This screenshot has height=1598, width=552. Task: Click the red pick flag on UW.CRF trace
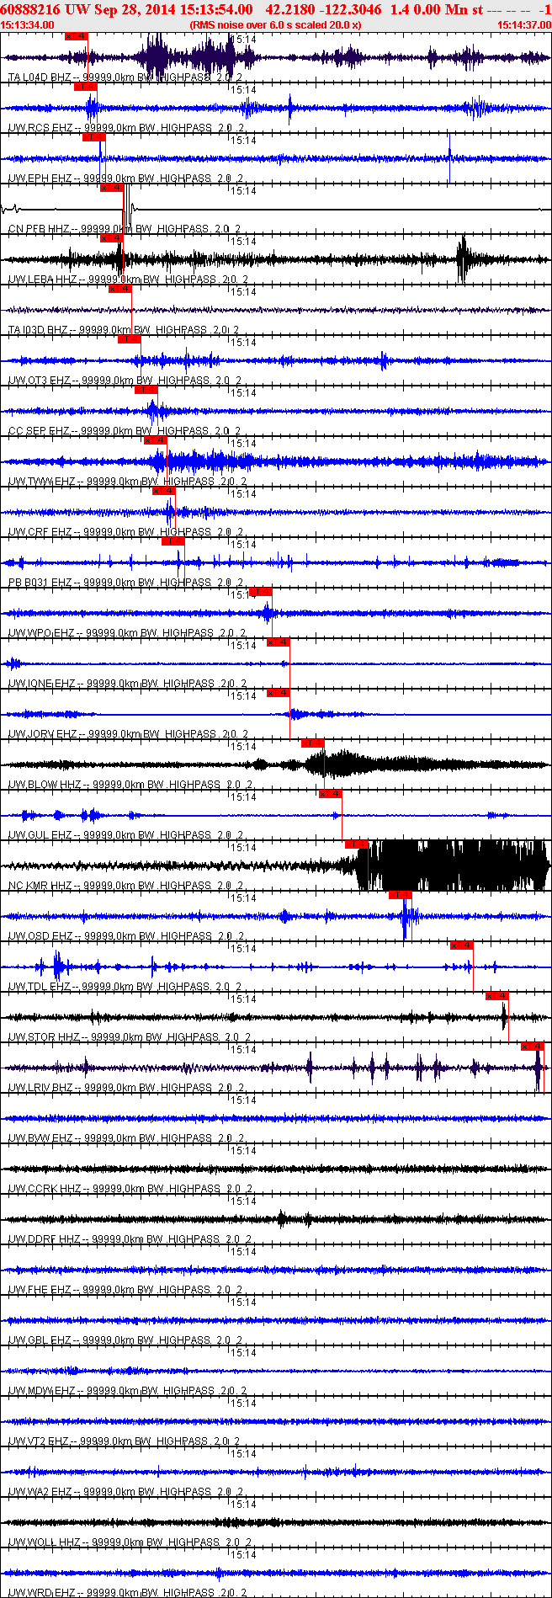click(164, 491)
